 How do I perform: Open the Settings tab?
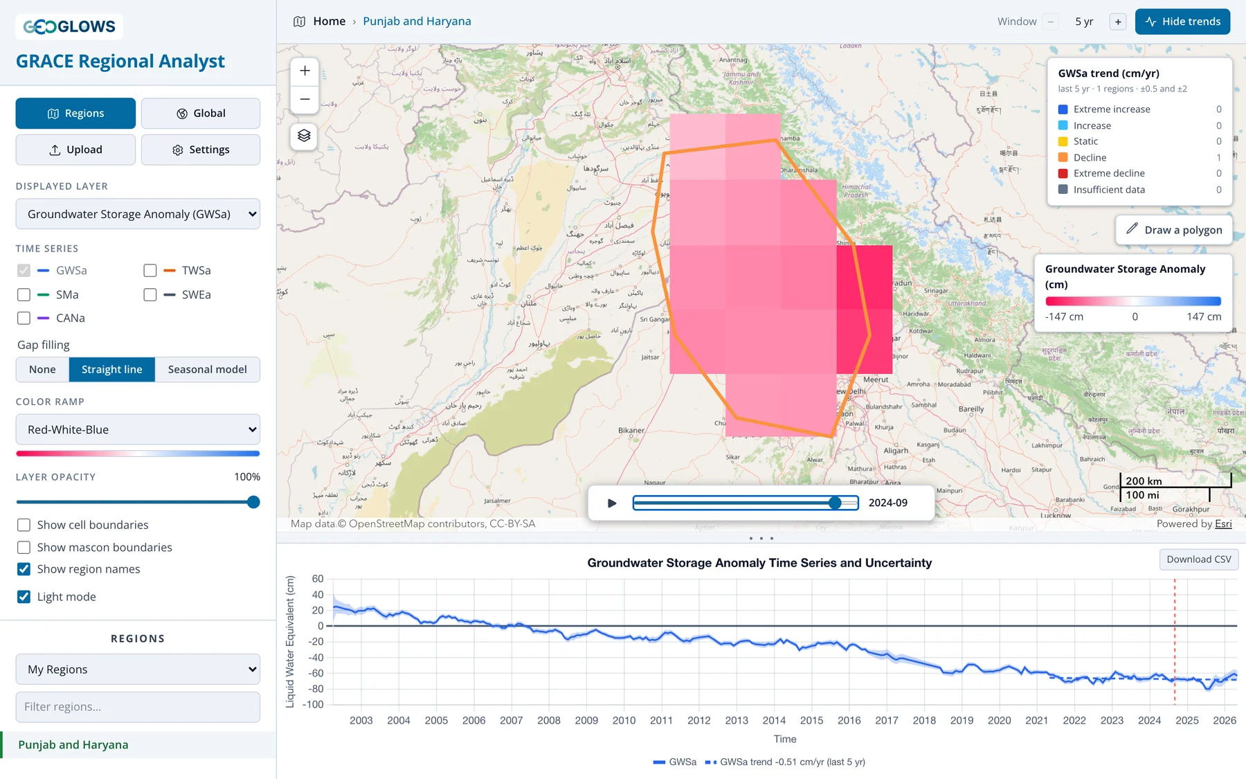click(x=201, y=150)
